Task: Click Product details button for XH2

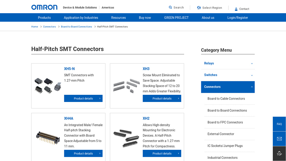Action: tap(162, 153)
